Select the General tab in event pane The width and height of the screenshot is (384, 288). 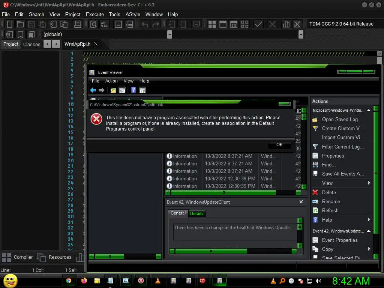point(178,213)
